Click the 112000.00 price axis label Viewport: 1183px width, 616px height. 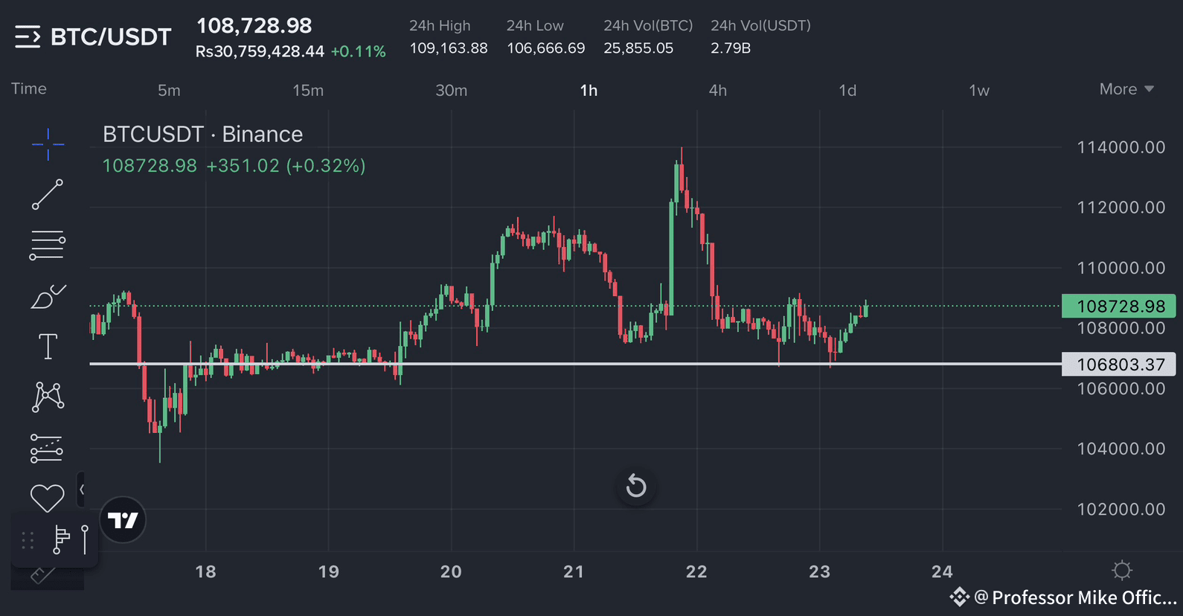pos(1121,208)
